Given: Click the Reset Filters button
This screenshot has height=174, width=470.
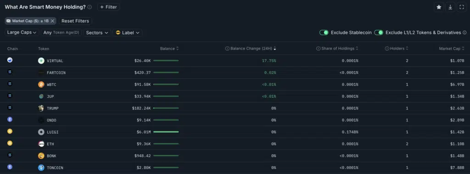Looking at the screenshot, I should point(75,21).
